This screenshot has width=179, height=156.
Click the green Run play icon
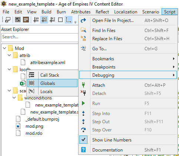pos(83,103)
